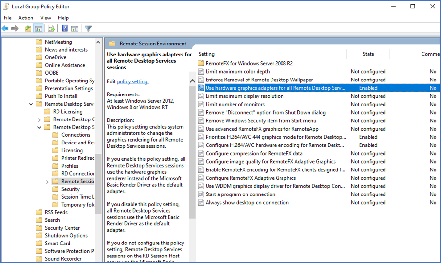The width and height of the screenshot is (441, 263).
Task: Select the Temporary folders tree item
Action: (78, 205)
